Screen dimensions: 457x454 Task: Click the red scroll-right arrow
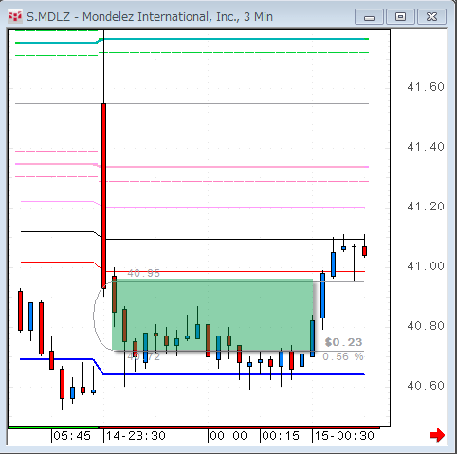click(437, 435)
